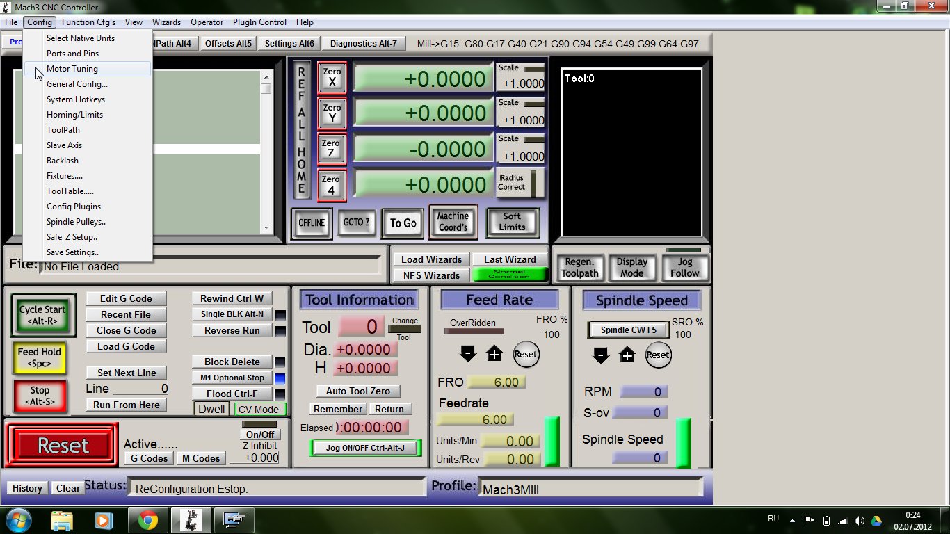Open Chrome from the Windows taskbar
The image size is (950, 534).
click(147, 519)
